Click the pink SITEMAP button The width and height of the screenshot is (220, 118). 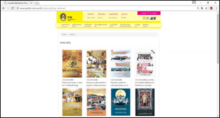153,13
